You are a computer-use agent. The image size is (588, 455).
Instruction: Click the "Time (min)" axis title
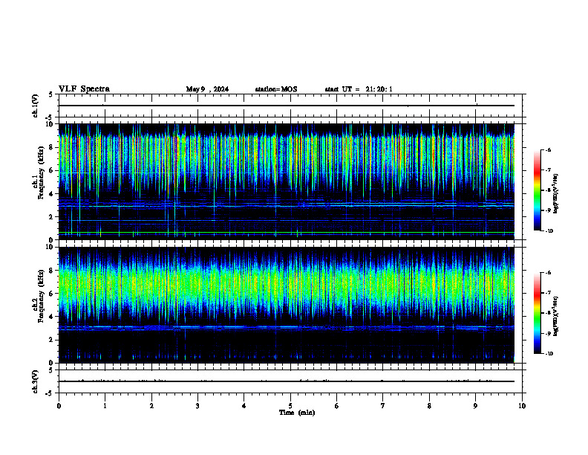tap(297, 413)
